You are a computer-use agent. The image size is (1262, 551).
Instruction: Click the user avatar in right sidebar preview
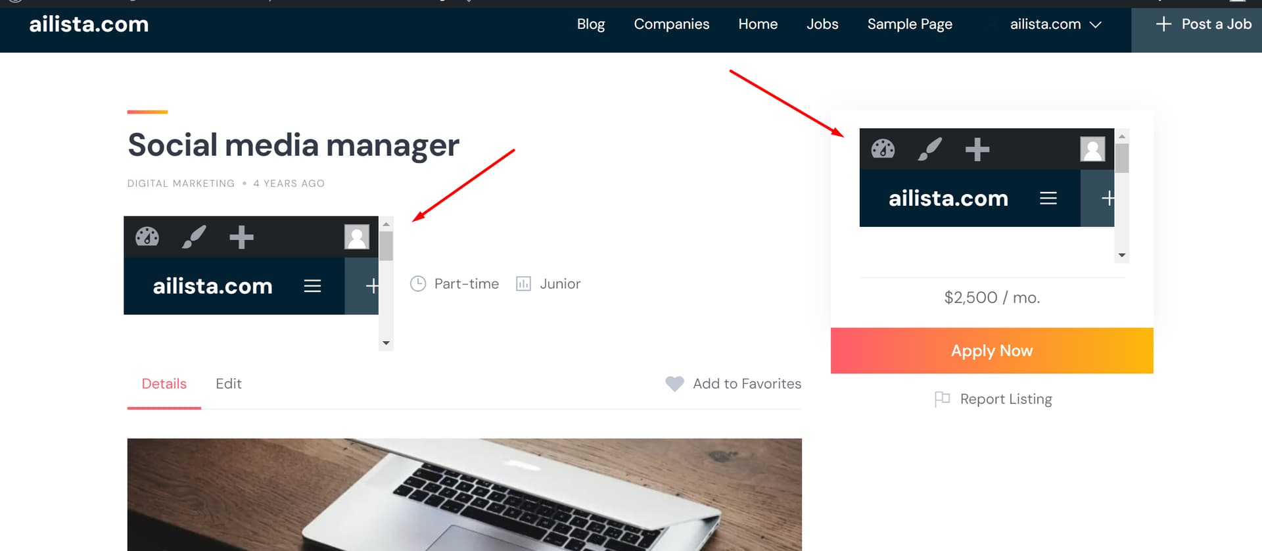pyautogui.click(x=1092, y=149)
